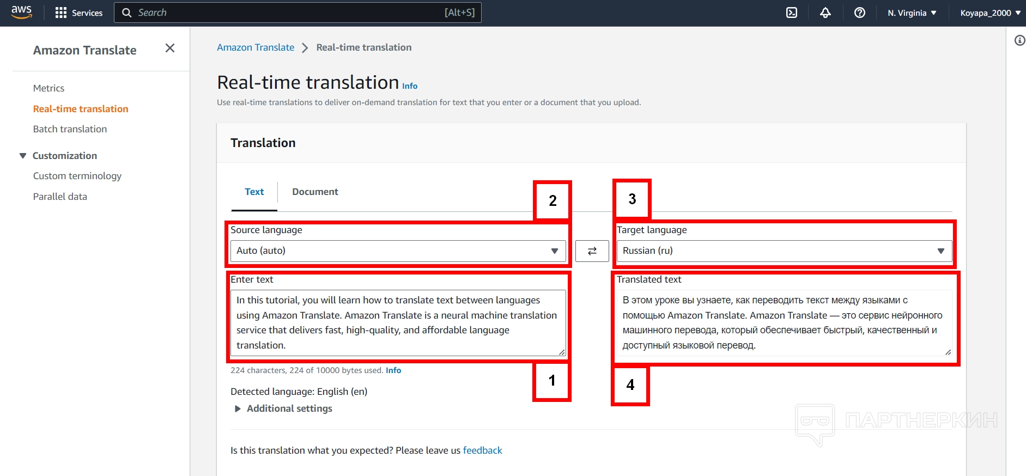Click the help question mark icon
Viewport: 1026px width, 476px height.
[x=859, y=13]
